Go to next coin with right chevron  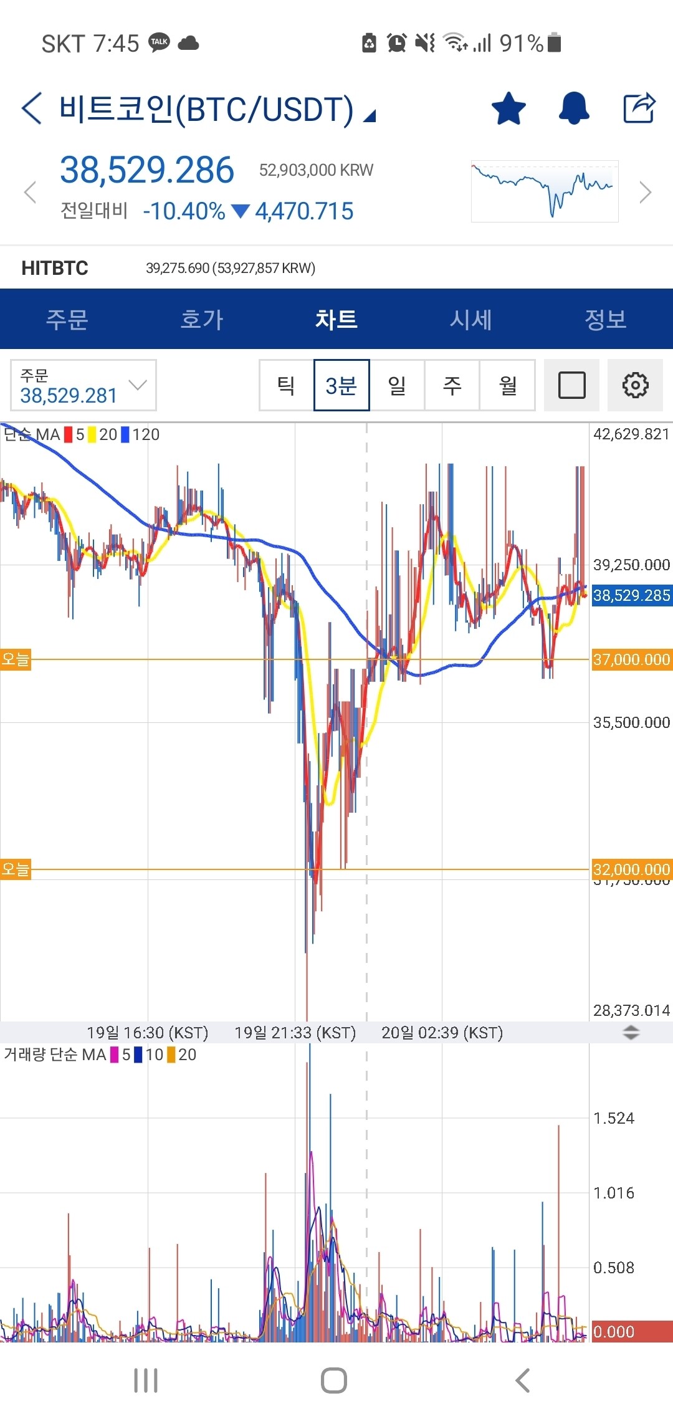coord(646,192)
